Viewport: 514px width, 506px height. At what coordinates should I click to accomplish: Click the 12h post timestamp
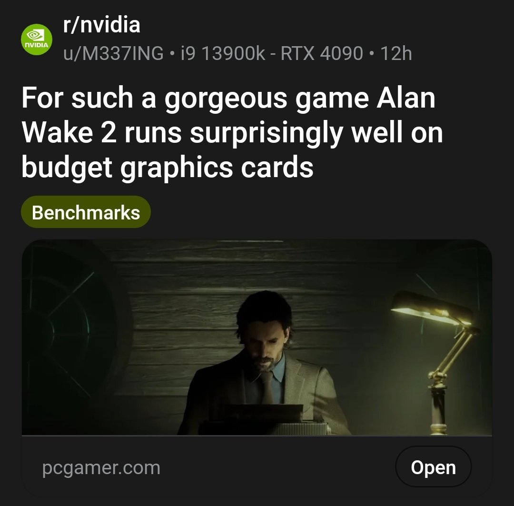tap(396, 53)
